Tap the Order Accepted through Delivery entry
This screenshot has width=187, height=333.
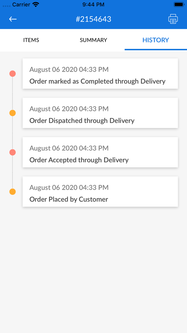coord(100,152)
